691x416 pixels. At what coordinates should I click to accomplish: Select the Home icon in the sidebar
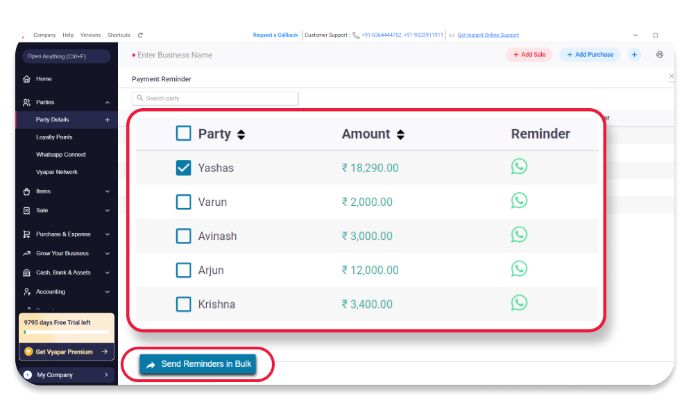point(25,78)
